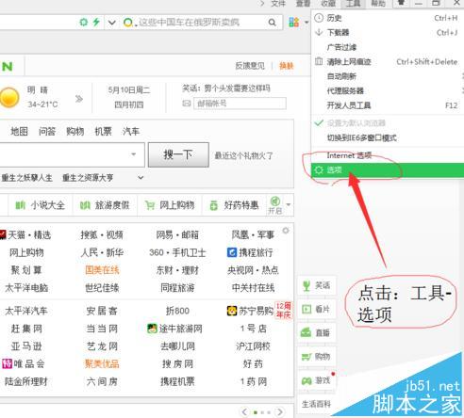Switch to the 汽车 search tab
Viewport: 464px width, 418px height.
coord(131,131)
